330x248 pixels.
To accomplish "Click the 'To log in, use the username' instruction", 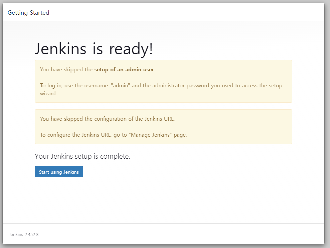I will coord(161,89).
